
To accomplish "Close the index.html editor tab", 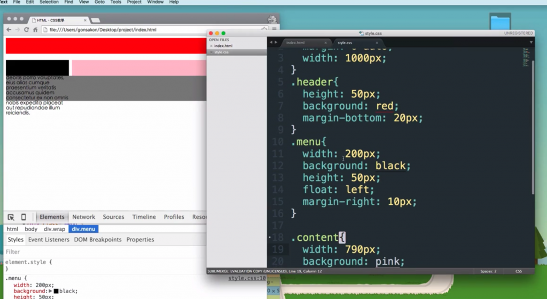I will [x=325, y=43].
